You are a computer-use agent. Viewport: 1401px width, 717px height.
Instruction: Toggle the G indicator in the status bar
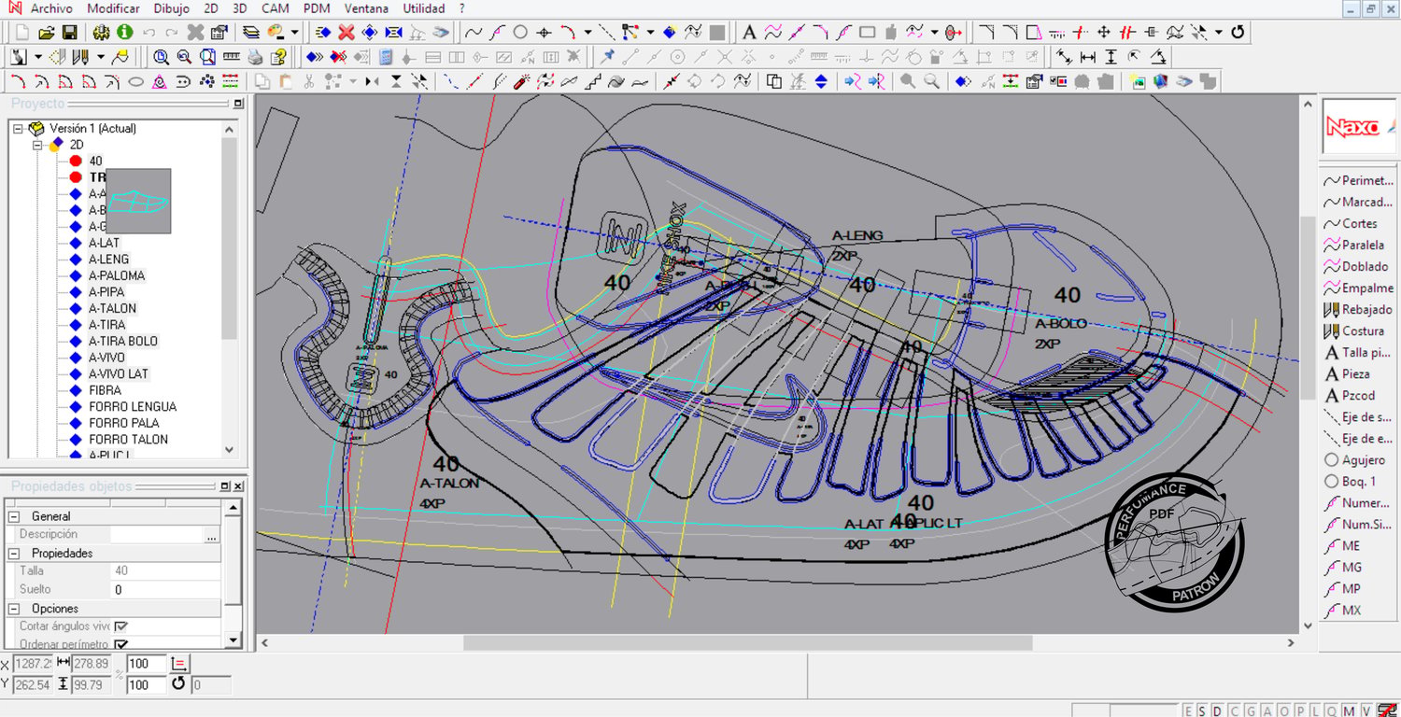1249,710
